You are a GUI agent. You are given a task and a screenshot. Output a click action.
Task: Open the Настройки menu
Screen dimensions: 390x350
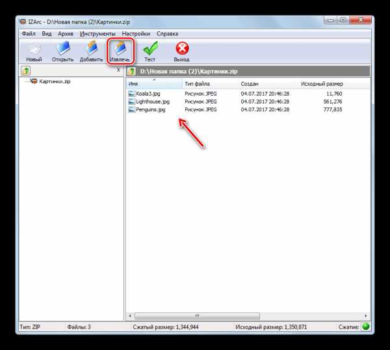click(136, 34)
